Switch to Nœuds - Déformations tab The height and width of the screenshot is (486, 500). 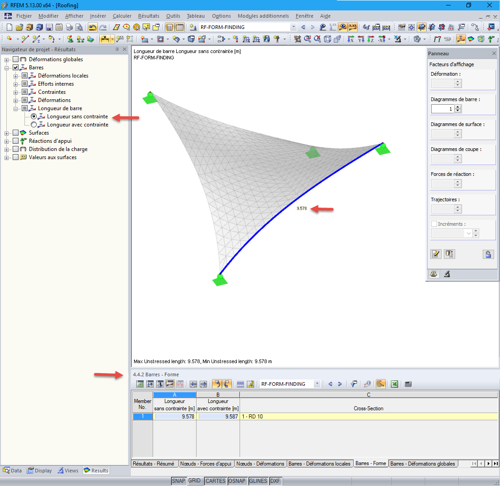point(260,464)
